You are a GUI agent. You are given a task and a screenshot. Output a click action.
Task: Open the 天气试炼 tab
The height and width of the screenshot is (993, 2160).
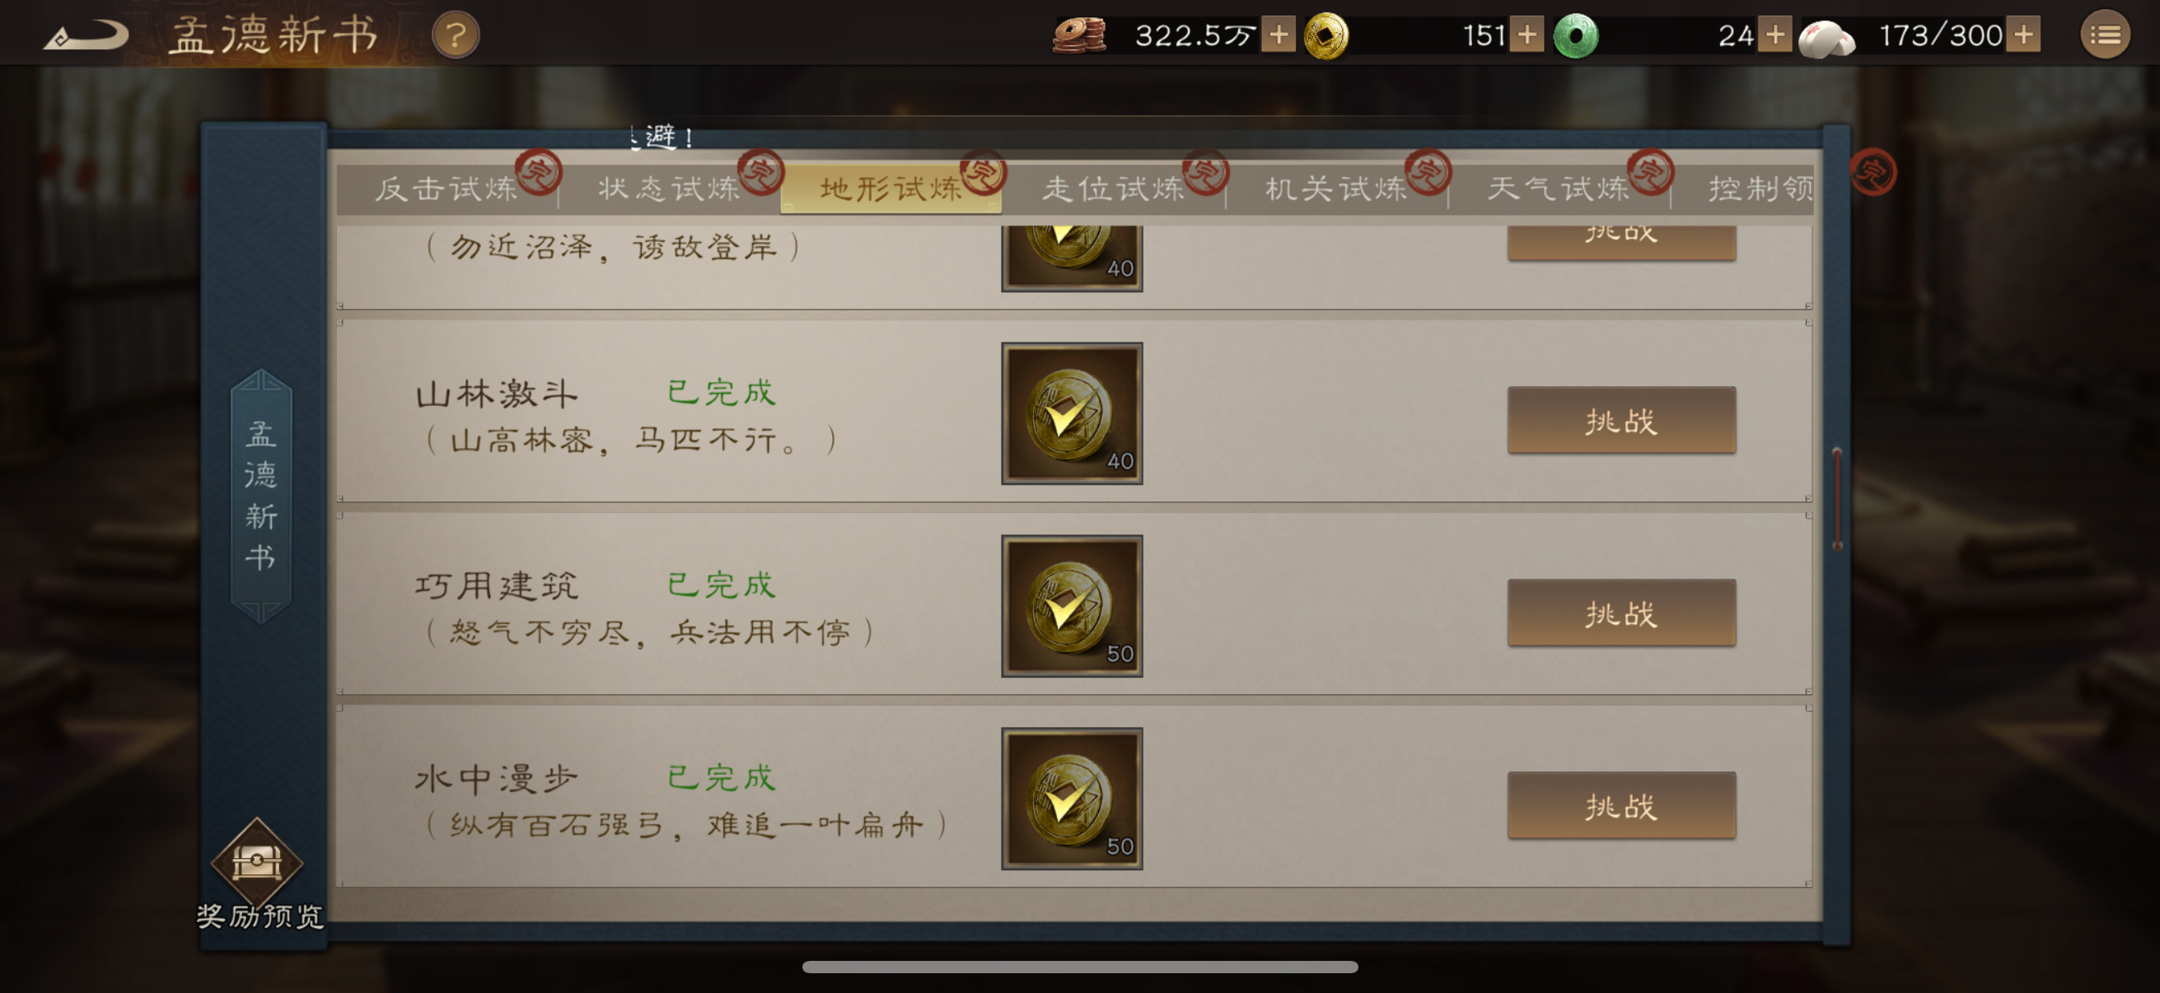tap(1559, 189)
